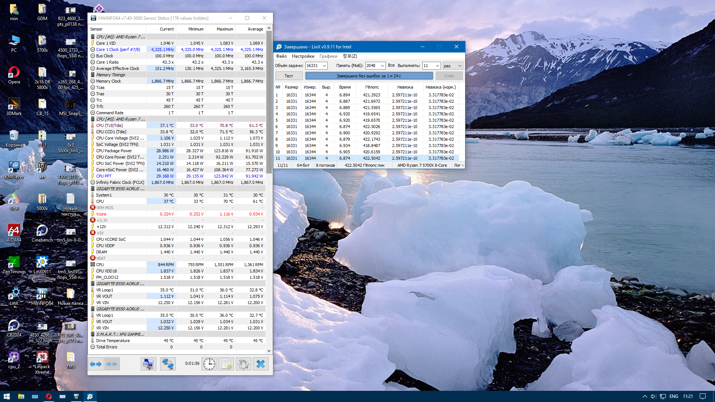Viewport: 715px width, 402px height.
Task: Click HWiNFO shrink columns arrows icon
Action: click(x=112, y=364)
